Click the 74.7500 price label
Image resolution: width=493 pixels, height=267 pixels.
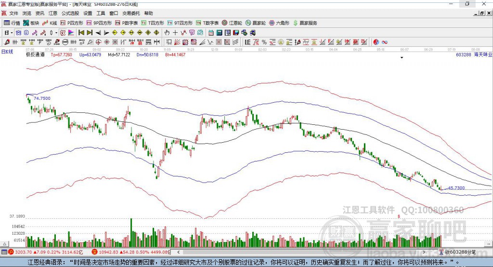coord(42,98)
